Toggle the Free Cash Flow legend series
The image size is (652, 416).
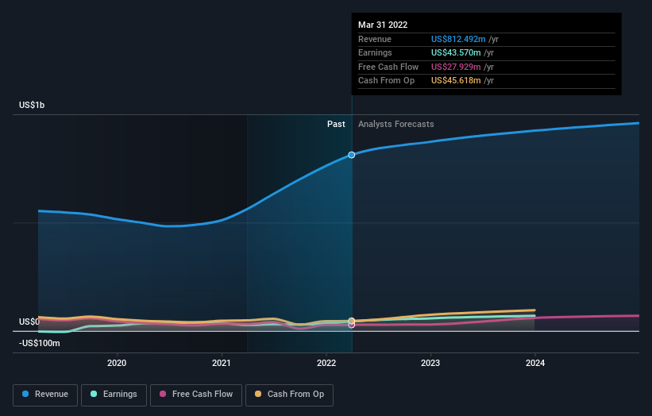pos(196,395)
